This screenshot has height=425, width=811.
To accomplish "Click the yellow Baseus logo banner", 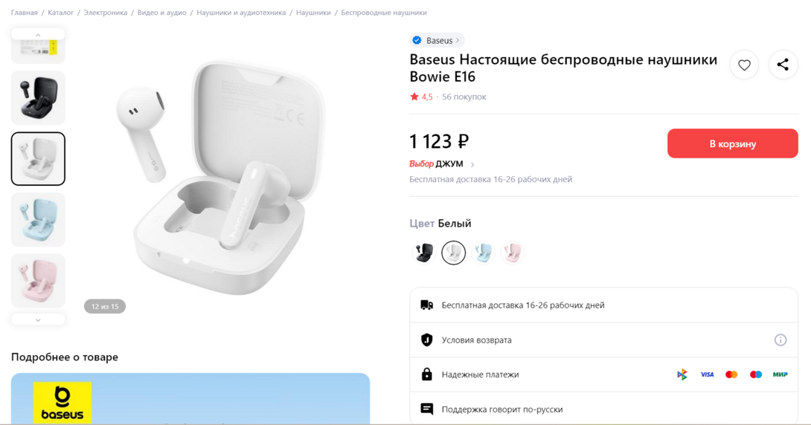I will click(62, 402).
